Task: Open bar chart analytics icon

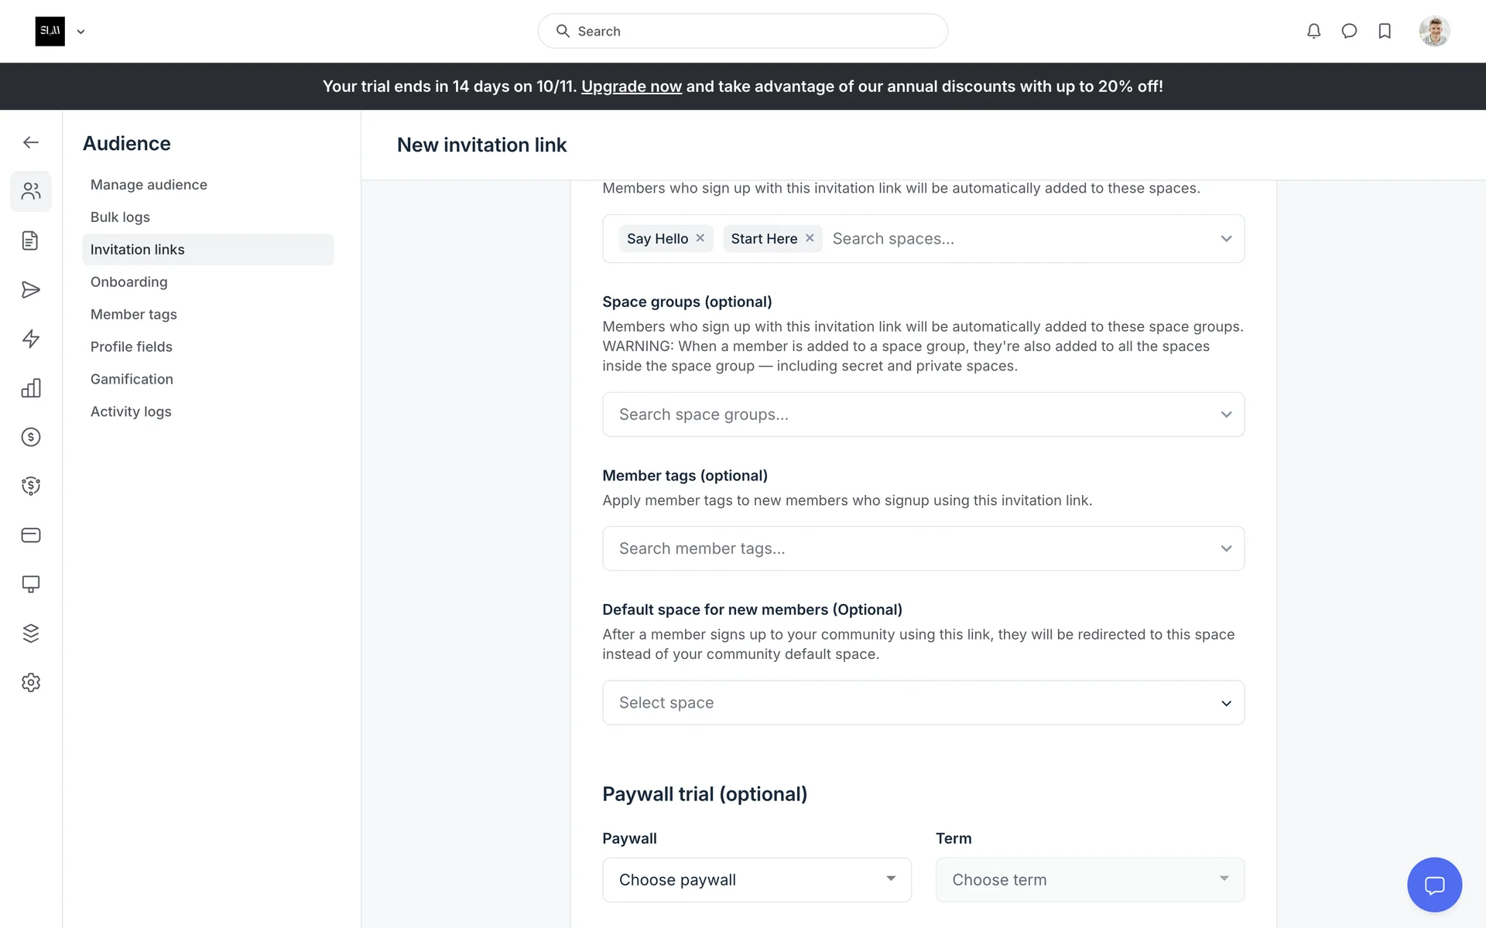Action: point(31,388)
